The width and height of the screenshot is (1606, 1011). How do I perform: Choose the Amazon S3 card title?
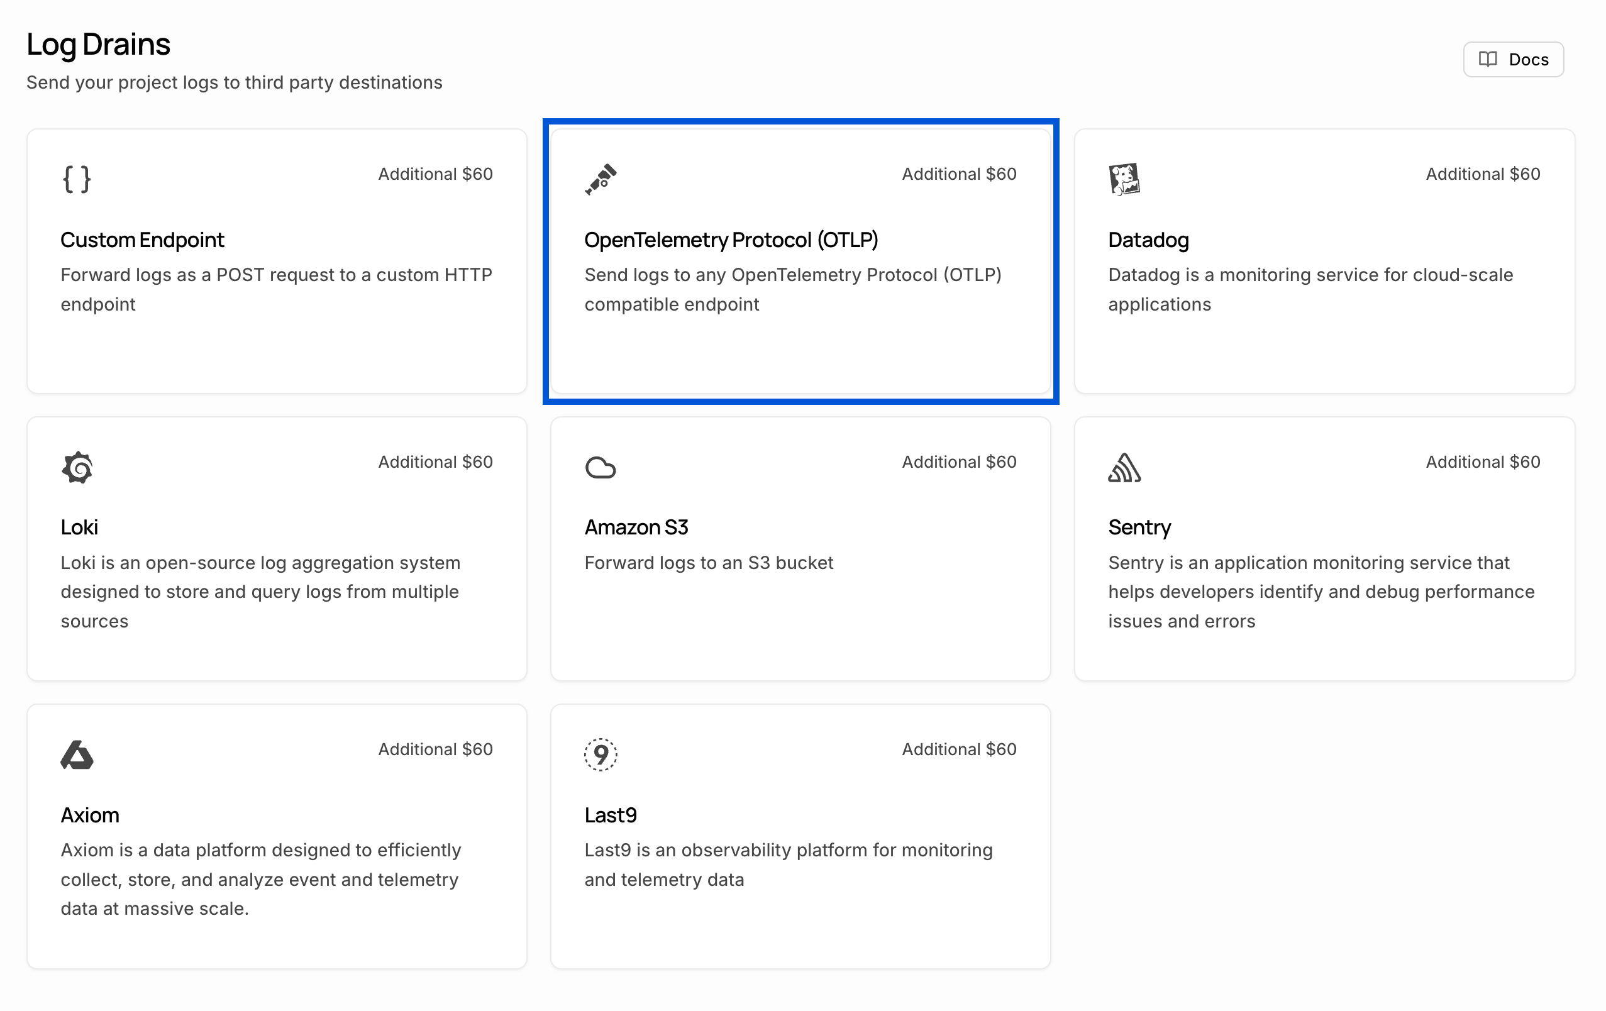pos(636,528)
